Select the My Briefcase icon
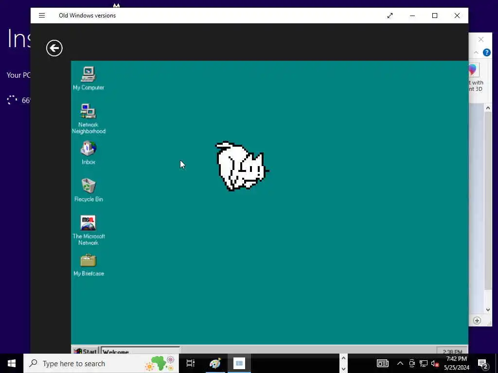This screenshot has height=373, width=498. pyautogui.click(x=89, y=265)
